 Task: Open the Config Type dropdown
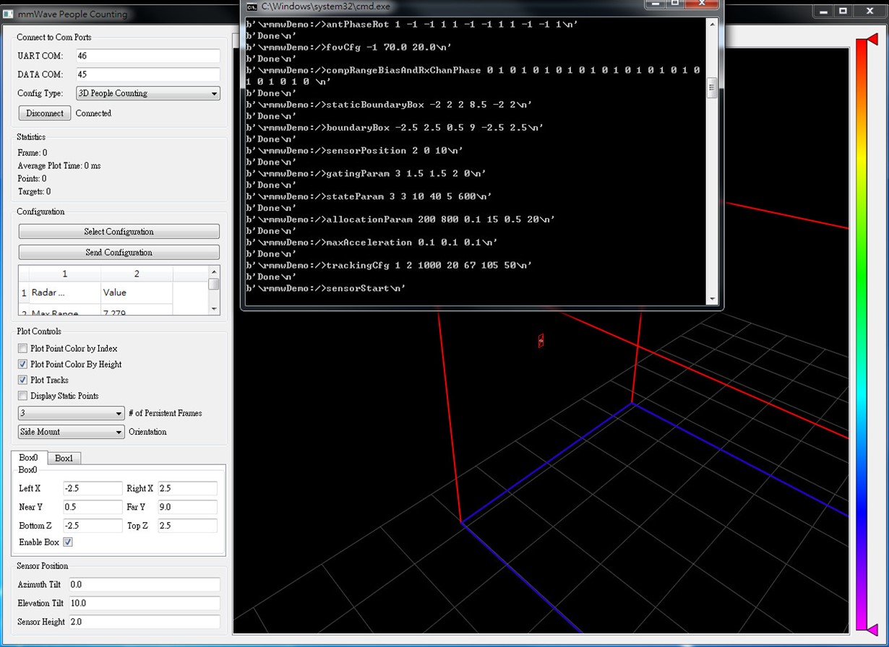pos(148,93)
